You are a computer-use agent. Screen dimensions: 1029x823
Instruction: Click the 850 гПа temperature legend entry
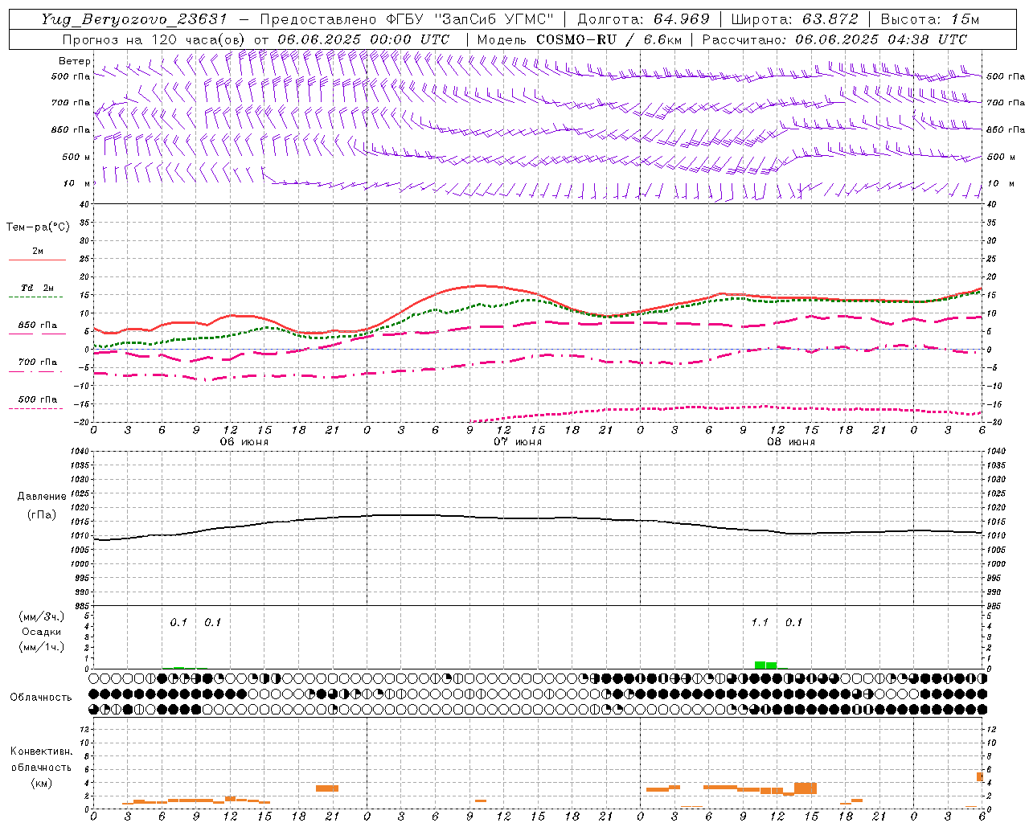coord(37,329)
